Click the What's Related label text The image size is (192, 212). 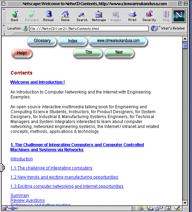[x=173, y=28]
